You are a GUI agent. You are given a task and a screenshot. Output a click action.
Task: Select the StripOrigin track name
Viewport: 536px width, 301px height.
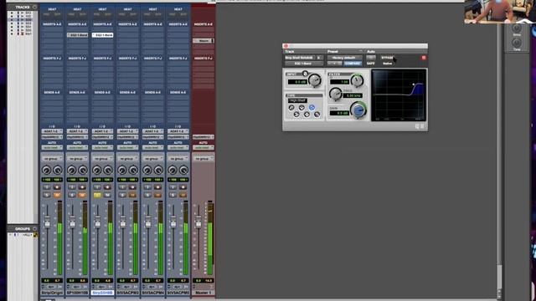click(52, 293)
